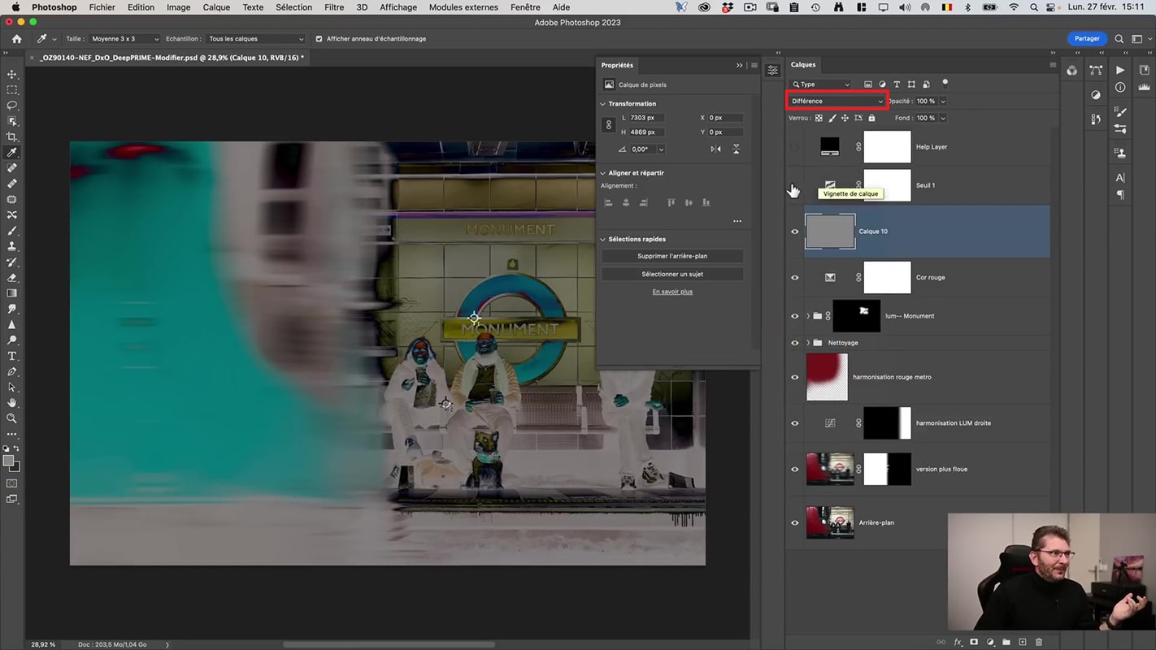Expand the Nettoyage group
1156x650 pixels.
point(808,343)
